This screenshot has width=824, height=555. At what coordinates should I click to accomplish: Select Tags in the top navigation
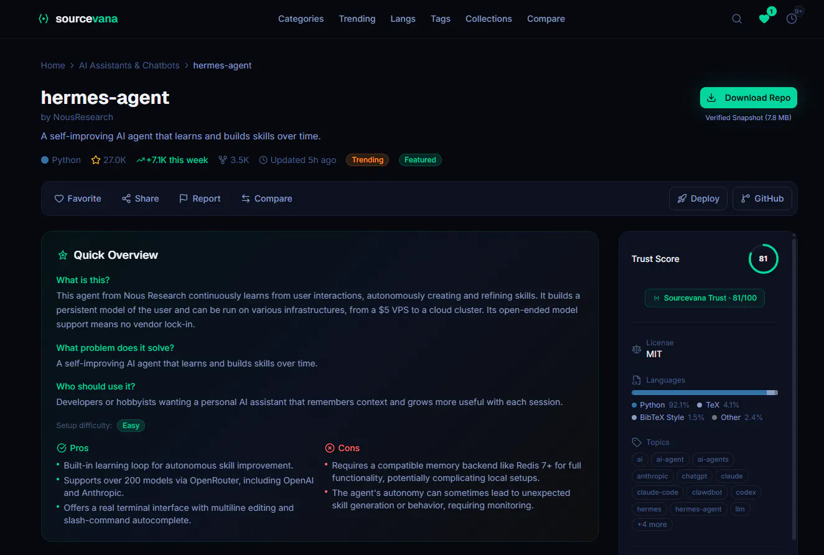pyautogui.click(x=441, y=19)
